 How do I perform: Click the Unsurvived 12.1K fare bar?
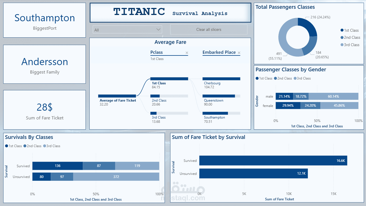253,173
